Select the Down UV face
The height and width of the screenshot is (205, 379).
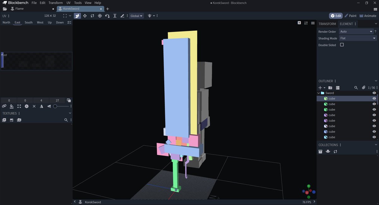tap(60, 22)
